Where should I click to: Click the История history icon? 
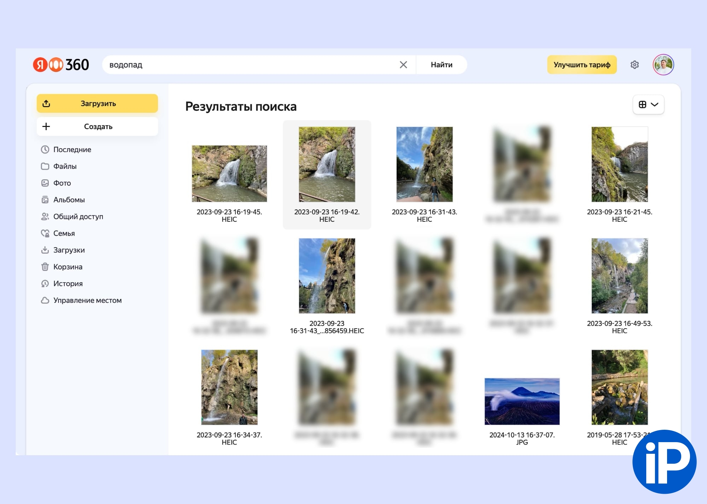coord(45,284)
